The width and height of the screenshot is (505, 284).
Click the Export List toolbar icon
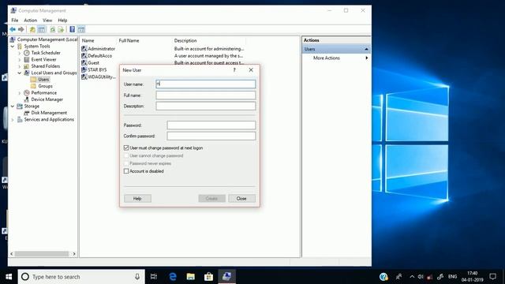(61, 30)
